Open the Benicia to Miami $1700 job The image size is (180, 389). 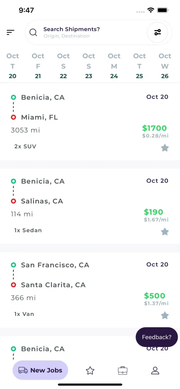click(x=90, y=121)
